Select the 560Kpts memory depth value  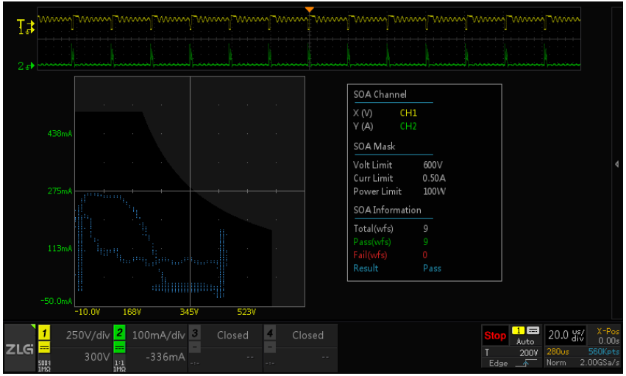(x=604, y=352)
